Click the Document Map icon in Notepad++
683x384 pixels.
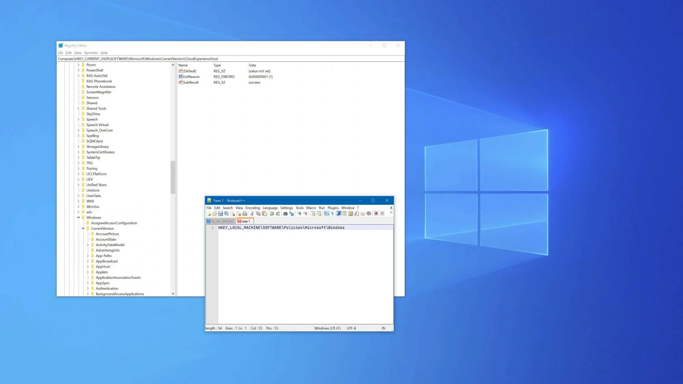(x=350, y=213)
